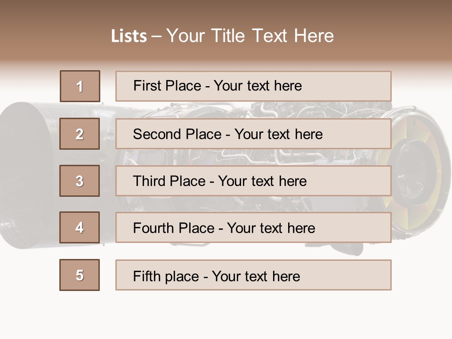
Task: Click the number 1 badge
Action: [x=80, y=86]
